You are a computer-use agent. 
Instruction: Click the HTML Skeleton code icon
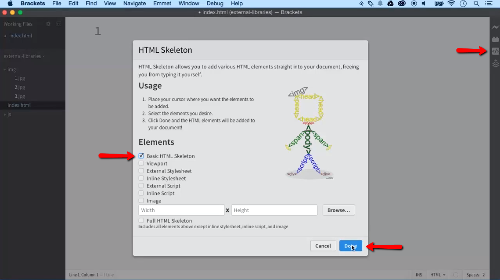coord(496,52)
